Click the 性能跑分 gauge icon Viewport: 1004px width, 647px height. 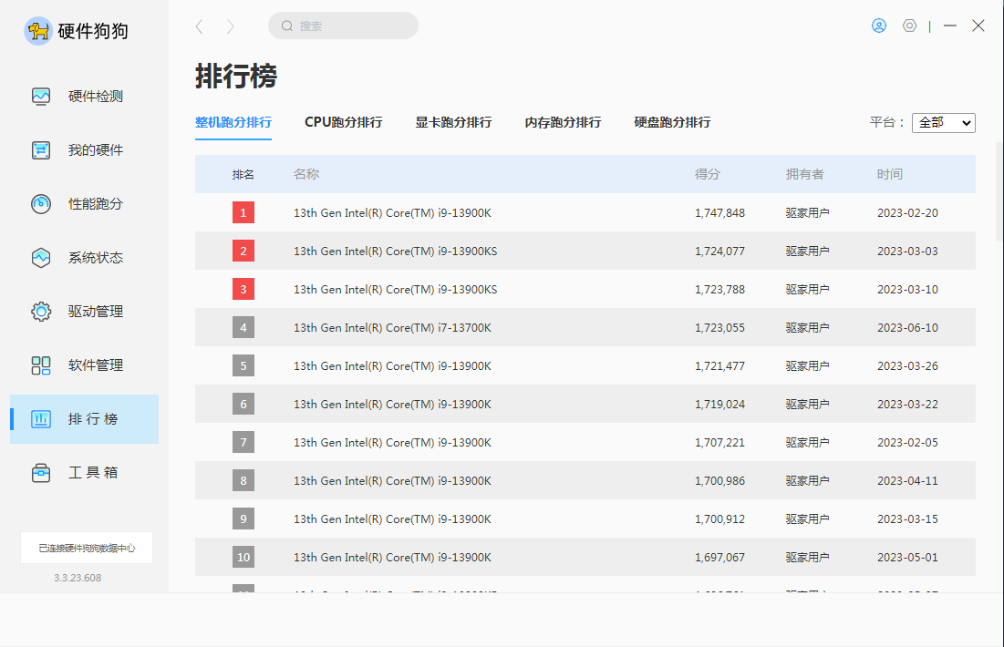click(41, 204)
